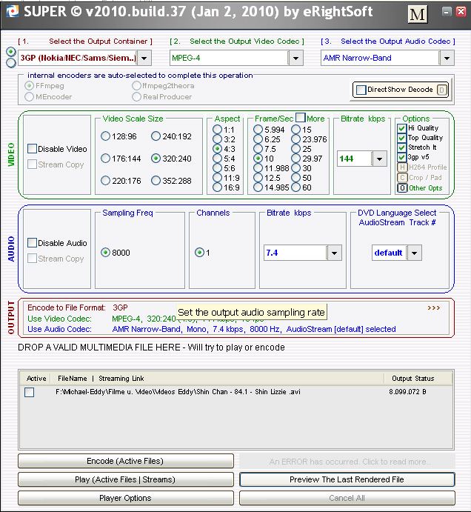
Task: Check the Disable Audio box
Action: click(32, 242)
